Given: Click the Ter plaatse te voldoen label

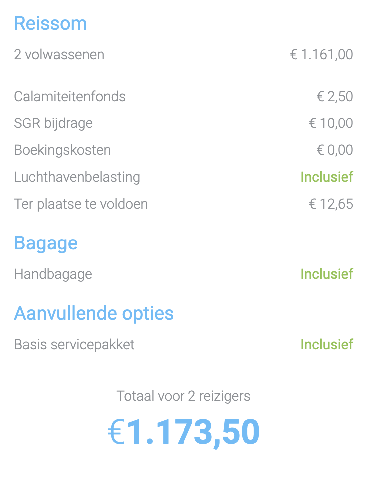Looking at the screenshot, I should (x=81, y=204).
